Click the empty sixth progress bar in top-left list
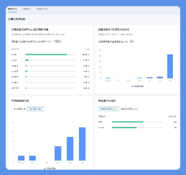The height and width of the screenshot is (175, 186). 50,82
